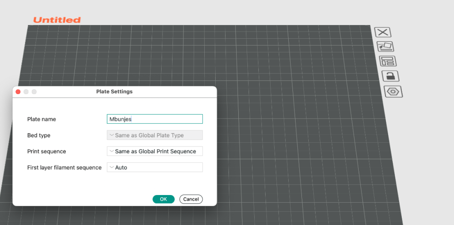Click the Plate name label
454x225 pixels.
pos(42,119)
